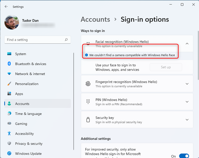Expand Fingerprint recognition chevron
This screenshot has height=158, width=199.
tap(187, 84)
